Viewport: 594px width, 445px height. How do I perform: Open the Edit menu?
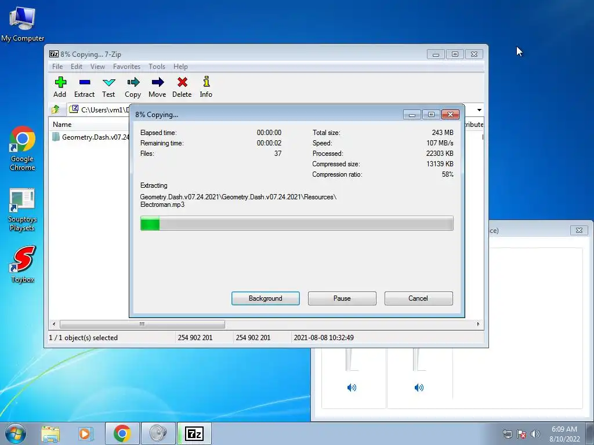(x=77, y=67)
